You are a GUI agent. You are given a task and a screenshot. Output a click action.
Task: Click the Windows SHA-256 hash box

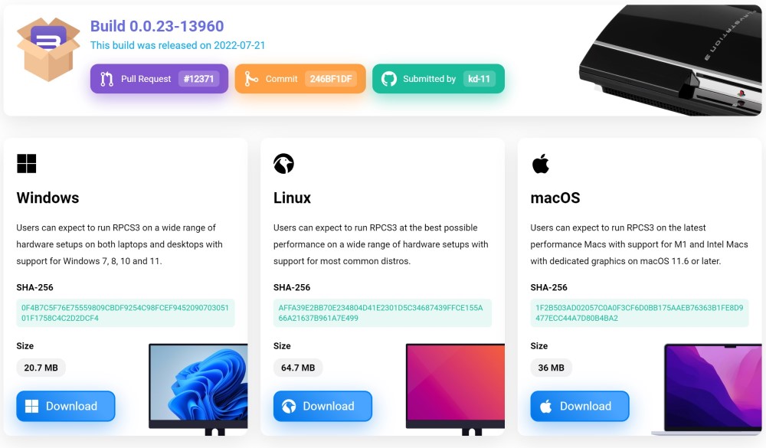[x=126, y=312]
